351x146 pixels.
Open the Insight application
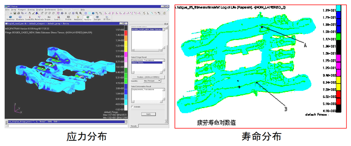point(97,18)
